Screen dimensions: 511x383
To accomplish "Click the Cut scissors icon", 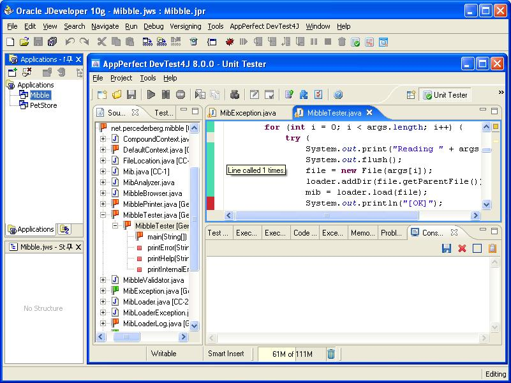I will pyautogui.click(x=101, y=41).
